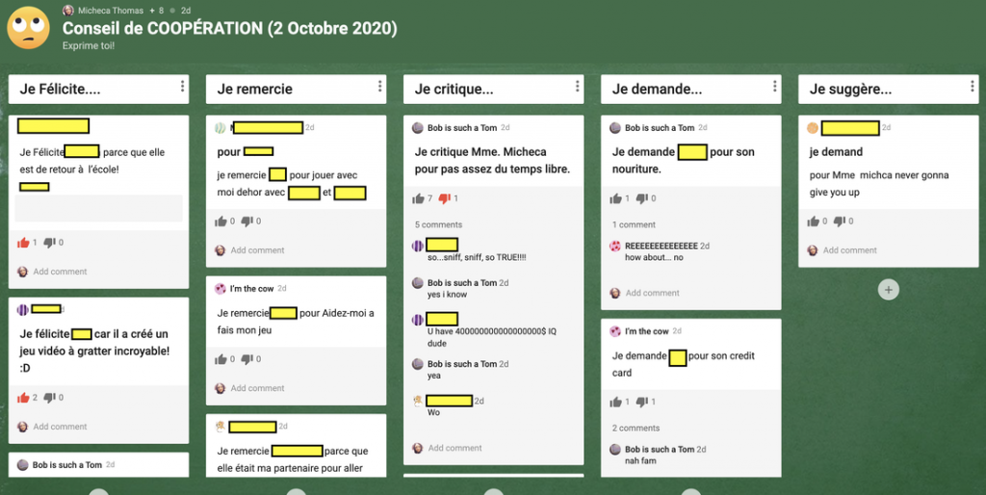Screen dimensions: 986x495
Task: Thumbs up the 'pour son nouriture' post
Action: [x=616, y=198]
